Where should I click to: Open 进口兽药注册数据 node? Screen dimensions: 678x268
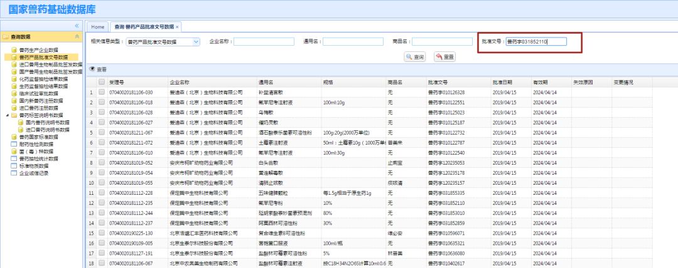[38, 108]
